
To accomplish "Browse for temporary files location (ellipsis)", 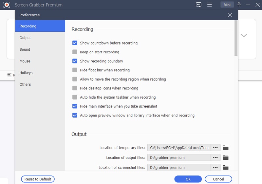I will 215,148.
